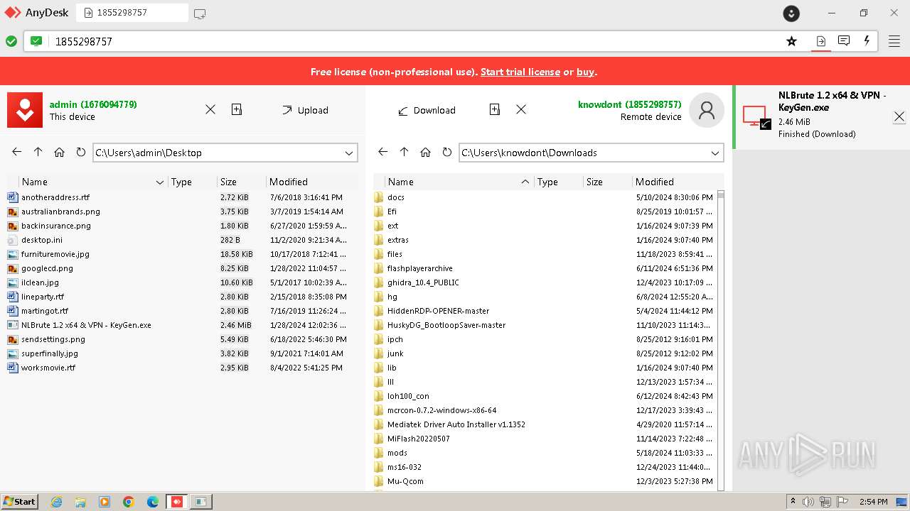Delete selected item in local pane

pos(210,109)
